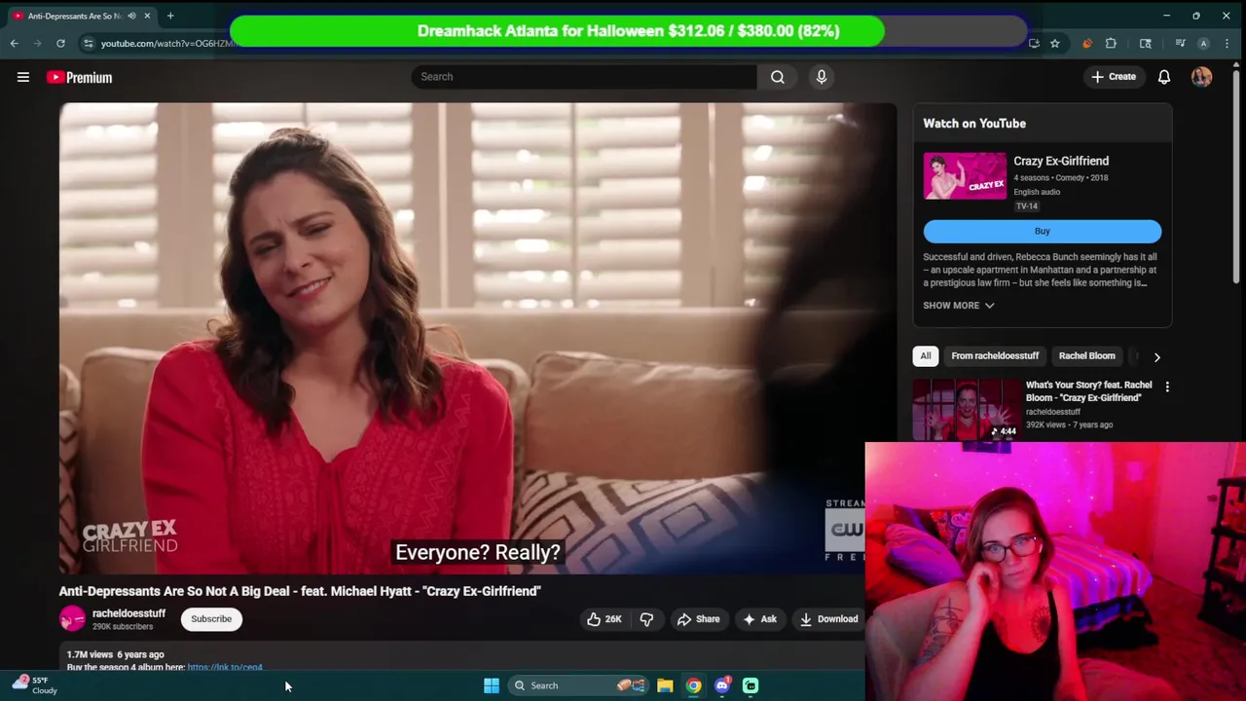The height and width of the screenshot is (701, 1246).
Task: Open the weather widget showing 55°F
Action: (34, 685)
